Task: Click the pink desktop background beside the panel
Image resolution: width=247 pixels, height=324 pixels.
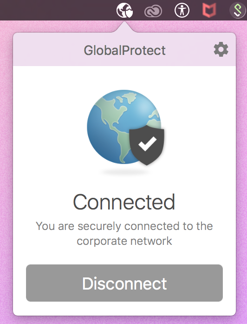Action: tap(6, 165)
